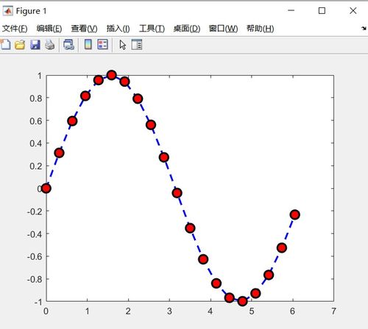Open the 编辑(E) menu
Image resolution: width=368 pixels, height=329 pixels.
pos(49,29)
